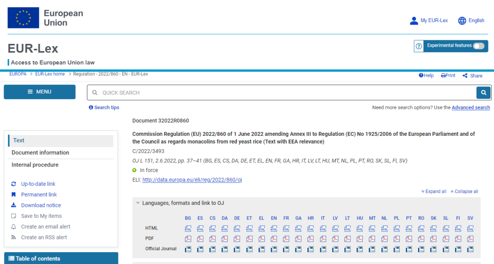
Task: Open the Swedish (SV) PDF icon
Action: click(x=470, y=239)
